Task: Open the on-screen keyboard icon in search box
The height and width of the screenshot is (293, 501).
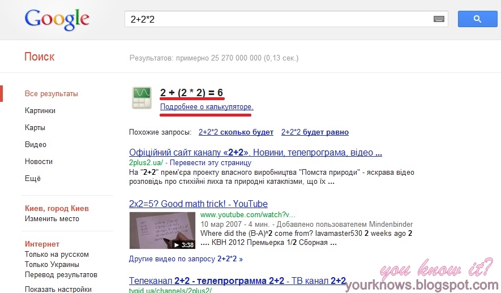Action: 439,19
